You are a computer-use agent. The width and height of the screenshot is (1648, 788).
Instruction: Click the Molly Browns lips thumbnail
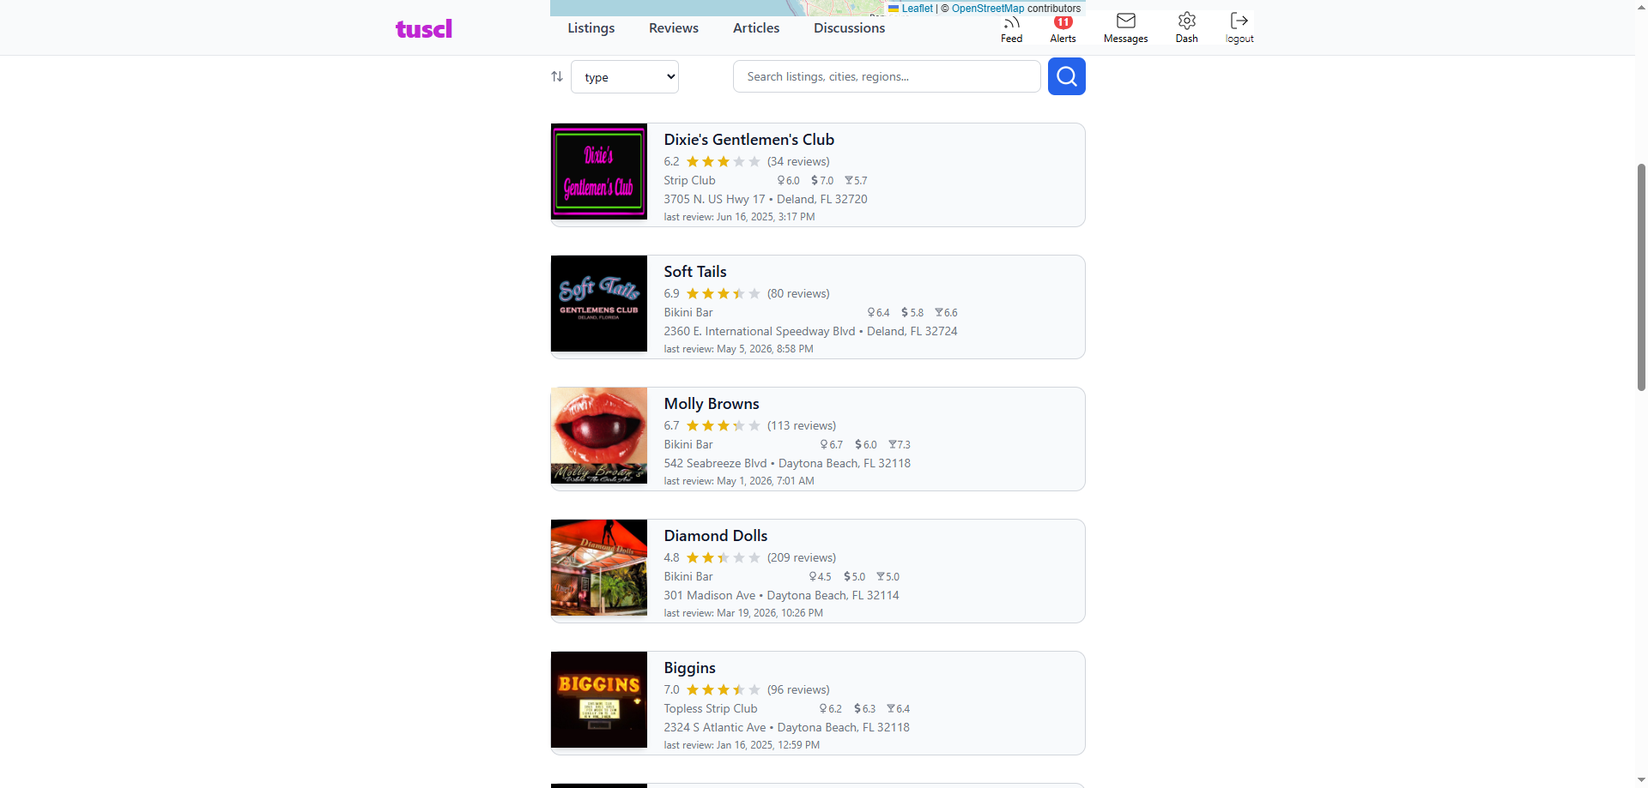(x=599, y=436)
